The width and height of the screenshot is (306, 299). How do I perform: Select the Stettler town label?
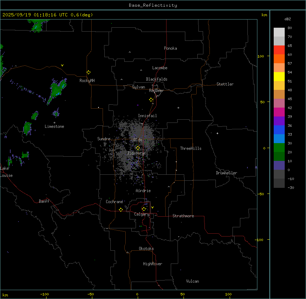(225, 84)
